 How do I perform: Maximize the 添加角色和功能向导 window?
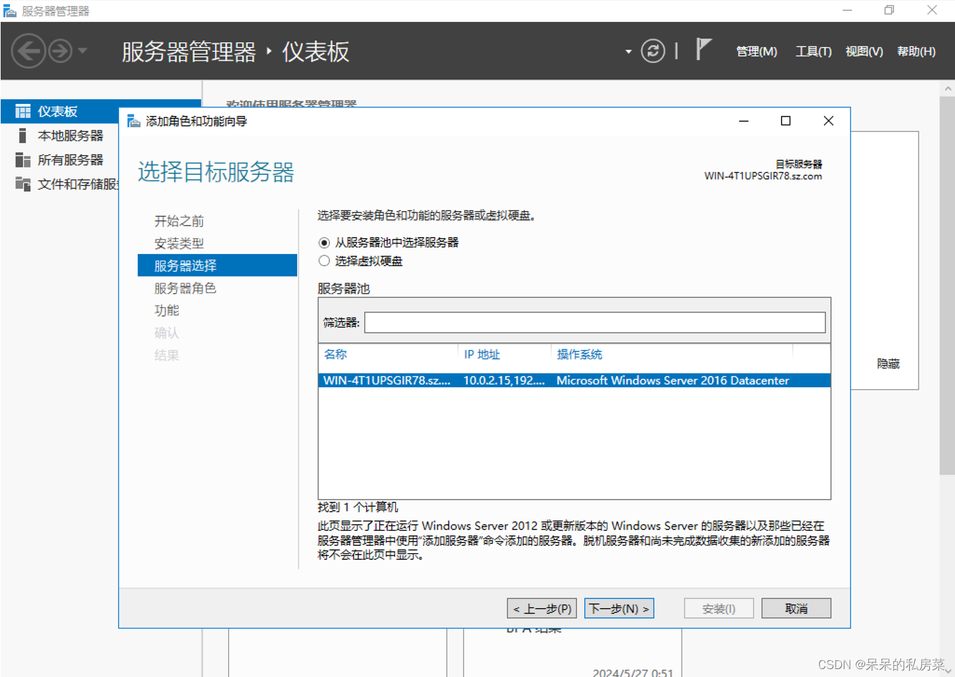pos(786,121)
